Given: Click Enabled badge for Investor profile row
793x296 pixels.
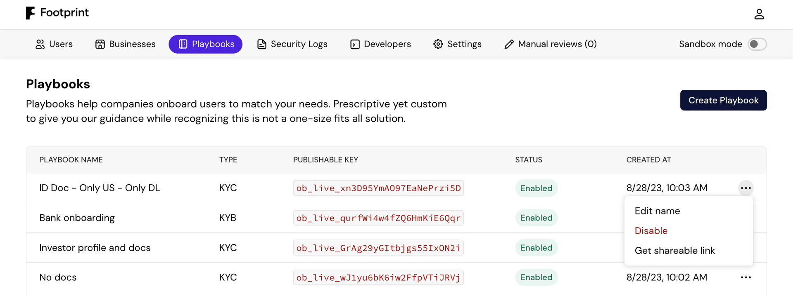Looking at the screenshot, I should [536, 248].
